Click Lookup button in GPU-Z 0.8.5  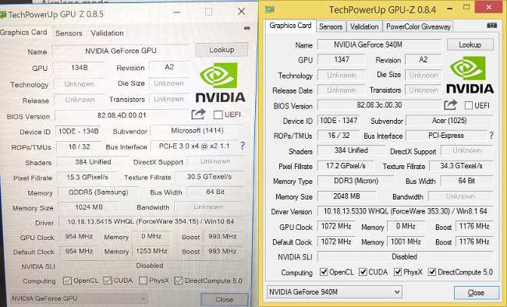point(222,50)
